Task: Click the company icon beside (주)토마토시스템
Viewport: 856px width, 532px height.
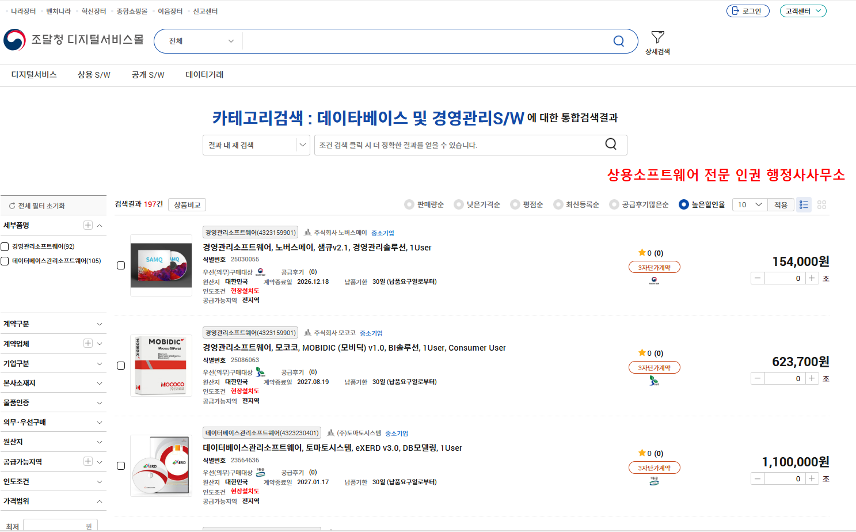Action: [330, 433]
